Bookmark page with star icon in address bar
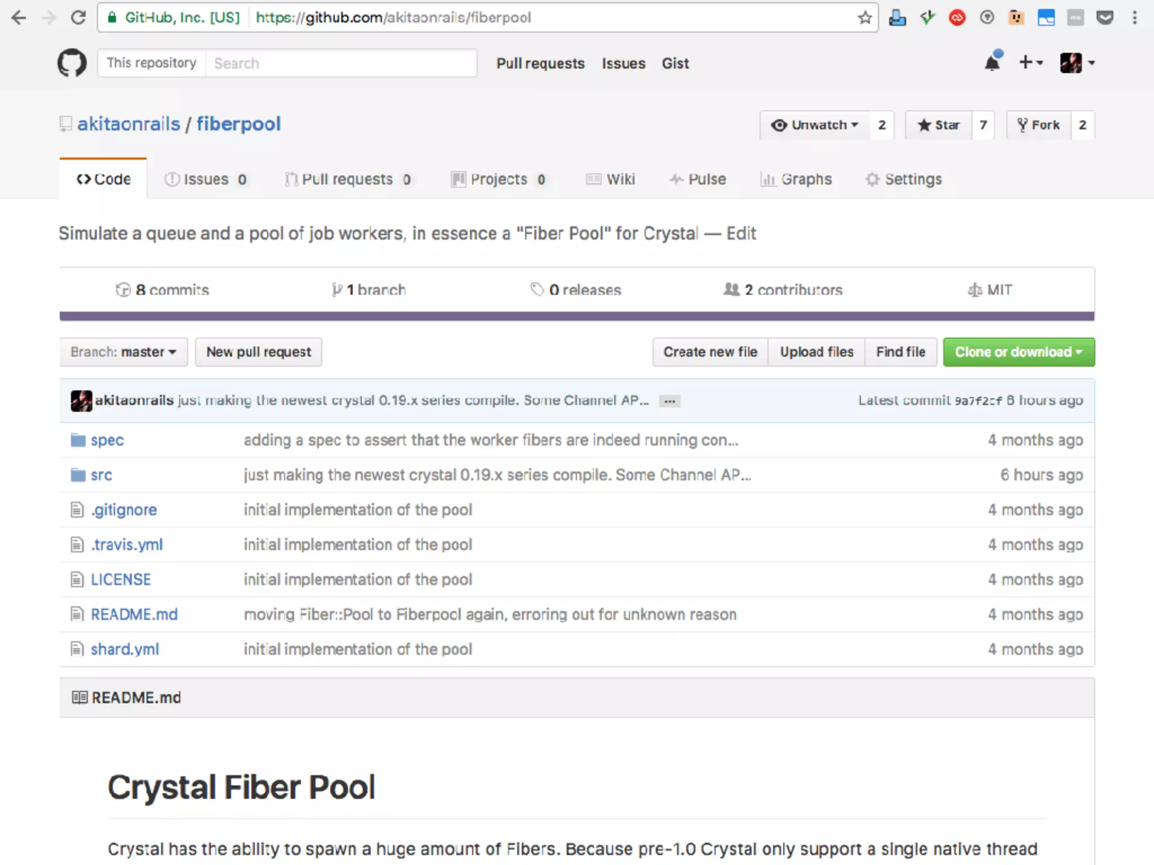 (865, 17)
